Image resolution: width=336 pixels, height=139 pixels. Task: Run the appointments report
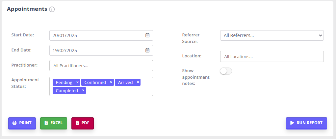306,123
